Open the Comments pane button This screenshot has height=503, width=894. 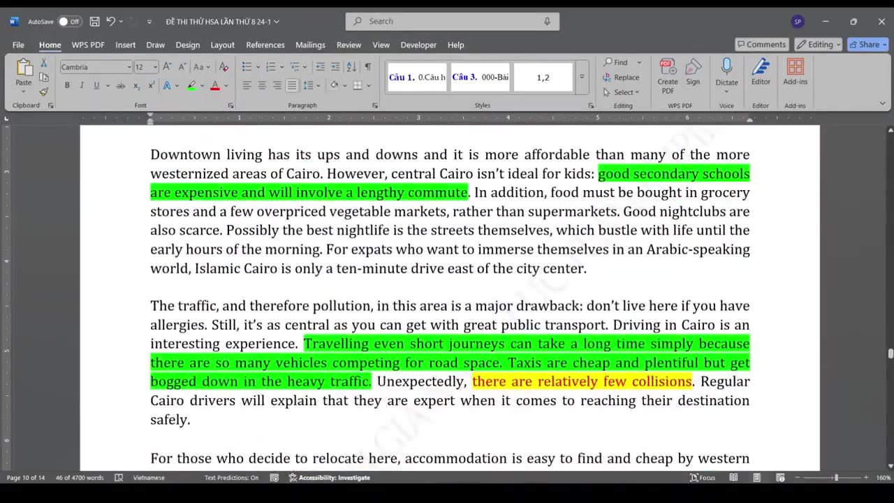click(761, 45)
